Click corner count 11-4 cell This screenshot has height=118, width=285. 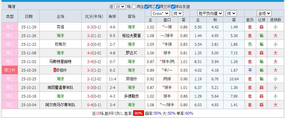pyautogui.click(x=112, y=79)
